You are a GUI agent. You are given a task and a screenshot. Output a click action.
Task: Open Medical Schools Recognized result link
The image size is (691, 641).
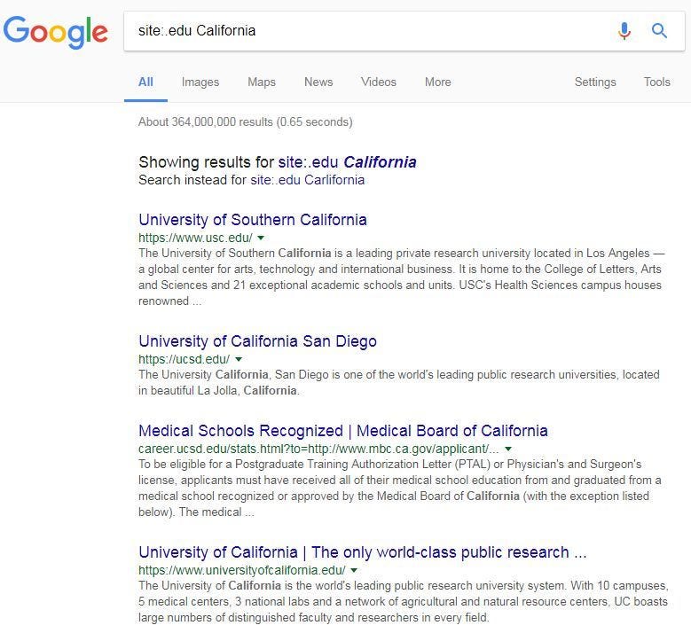point(343,431)
